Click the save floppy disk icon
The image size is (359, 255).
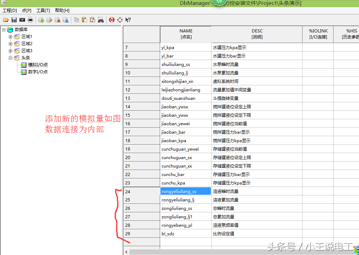(x=14, y=20)
